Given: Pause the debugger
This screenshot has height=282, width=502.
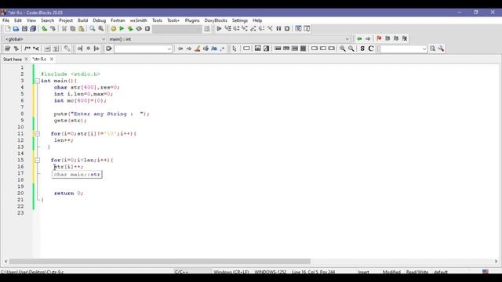Looking at the screenshot, I should [x=278, y=29].
